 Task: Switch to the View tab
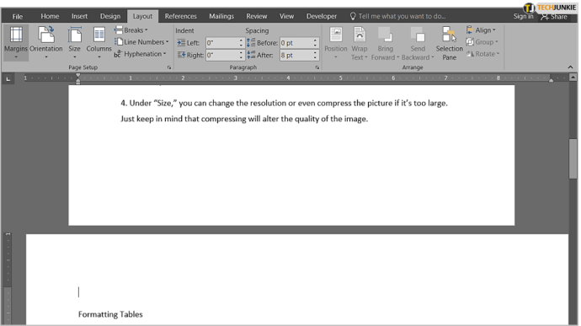pos(286,16)
